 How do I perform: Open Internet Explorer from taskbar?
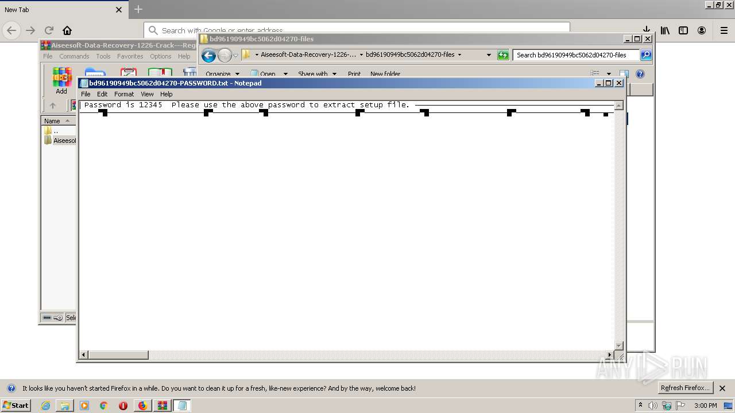(x=45, y=406)
